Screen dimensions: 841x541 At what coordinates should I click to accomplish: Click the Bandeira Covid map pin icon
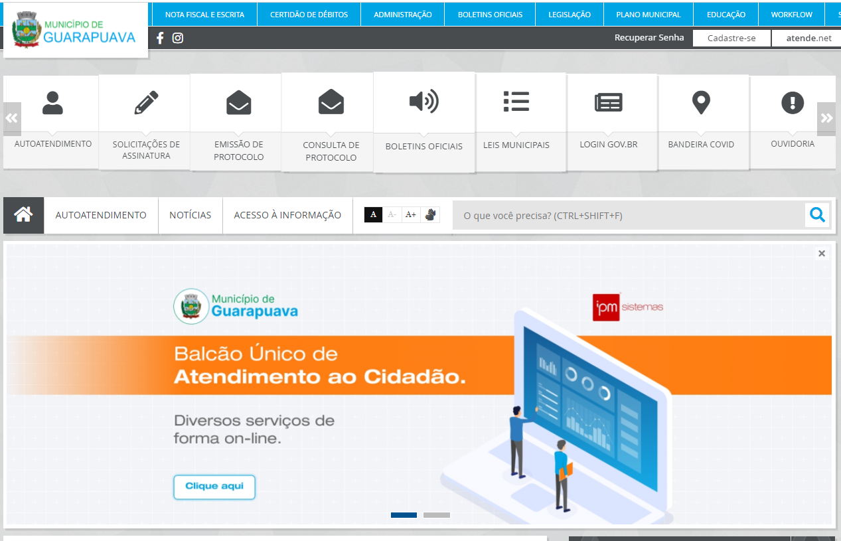(701, 103)
